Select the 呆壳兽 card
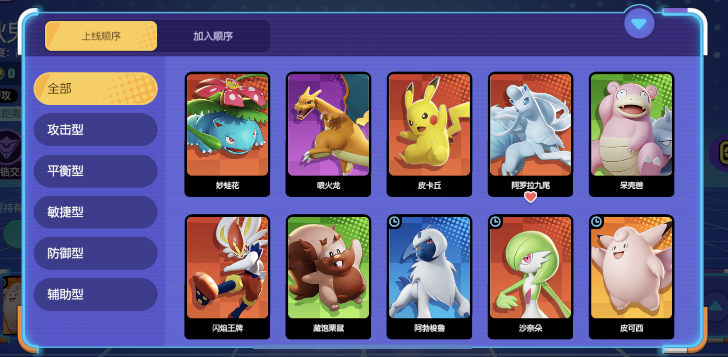Viewport: 728px width, 357px height. click(632, 134)
